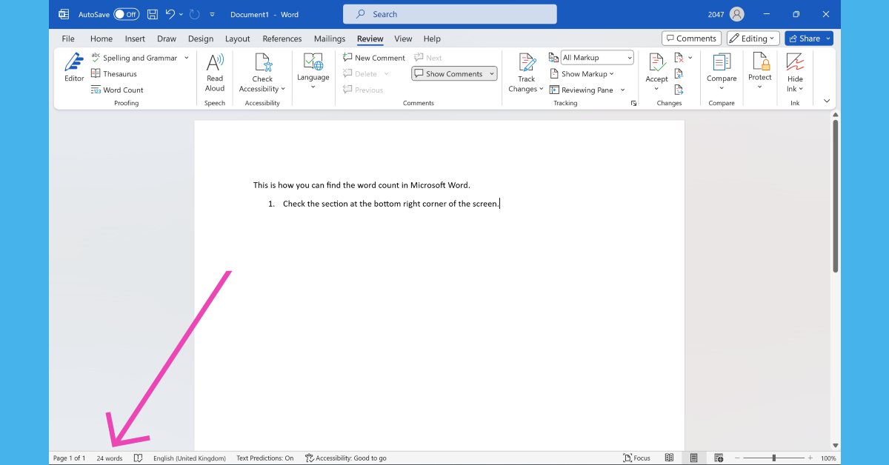889x465 pixels.
Task: Click the zoom slider handle
Action: (774, 458)
